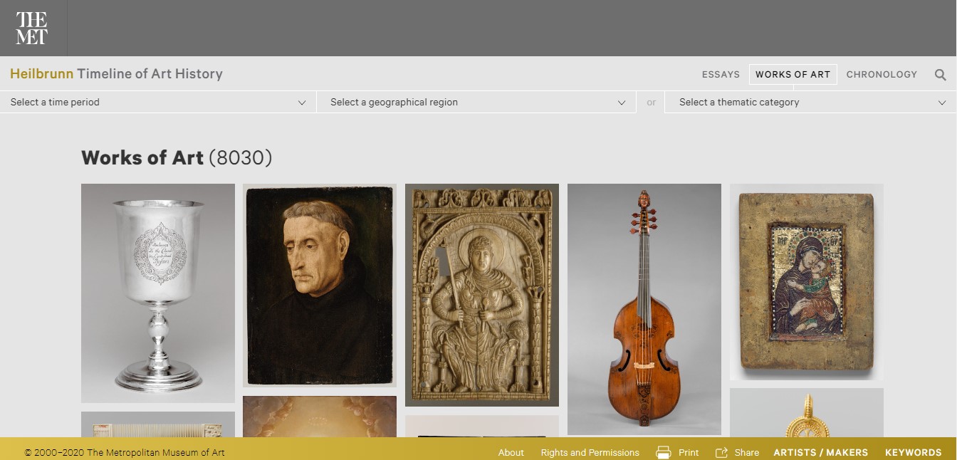Open the portrait of a monk painting
The image size is (957, 460).
tap(320, 286)
